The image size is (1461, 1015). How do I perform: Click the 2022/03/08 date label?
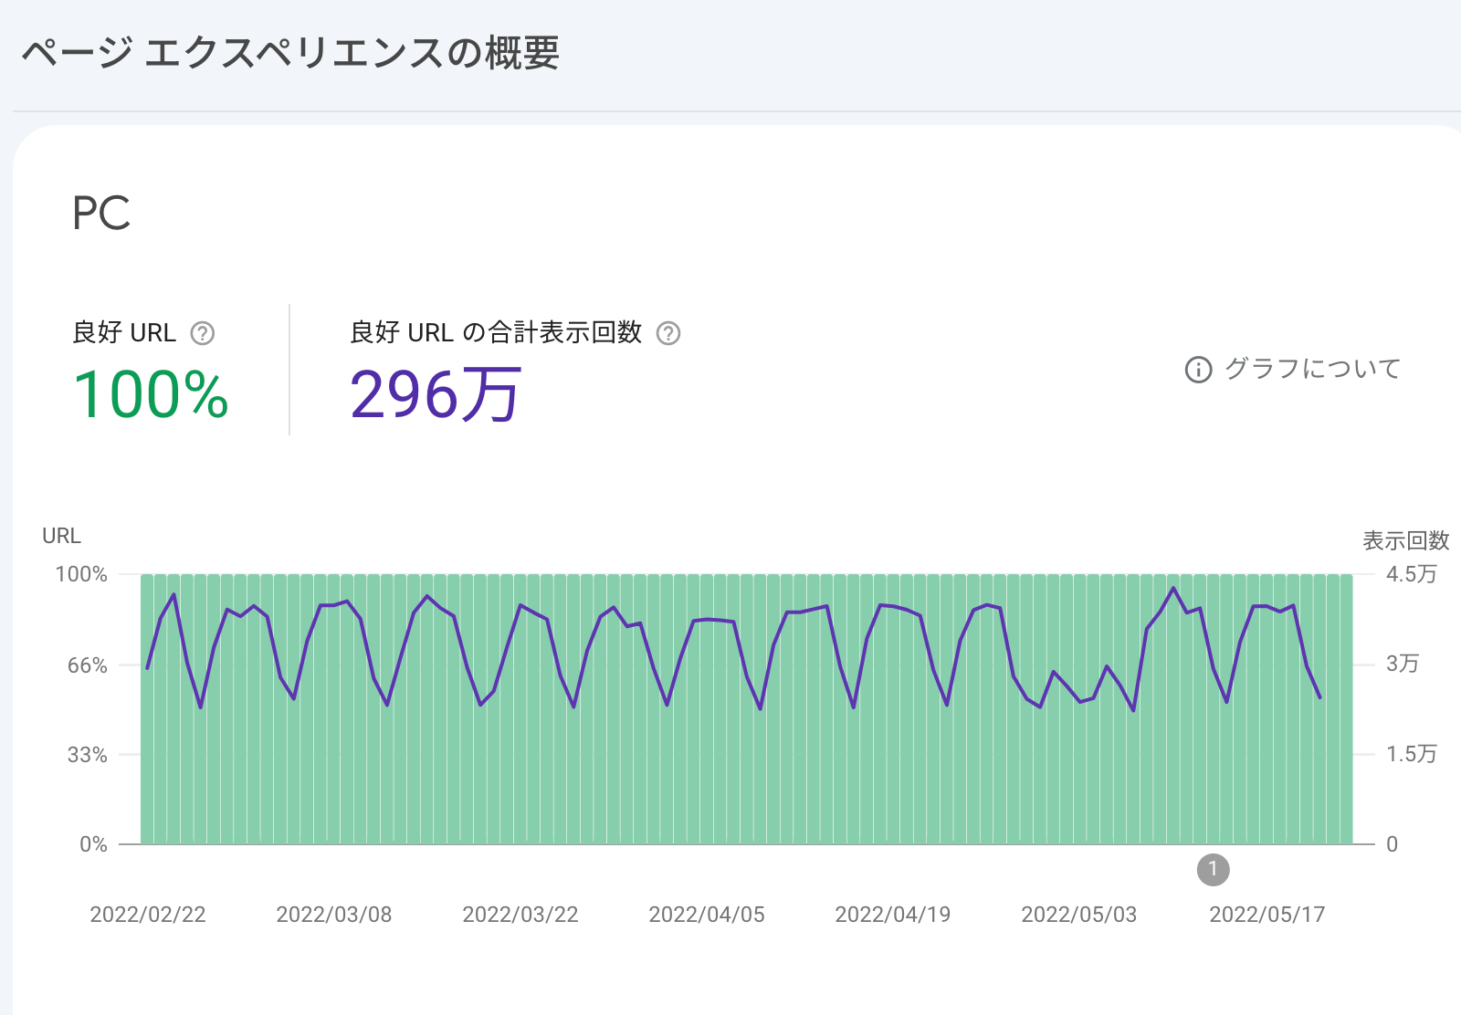334,915
